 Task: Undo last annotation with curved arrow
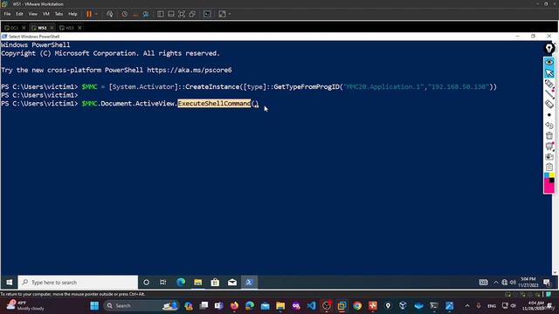click(x=549, y=126)
